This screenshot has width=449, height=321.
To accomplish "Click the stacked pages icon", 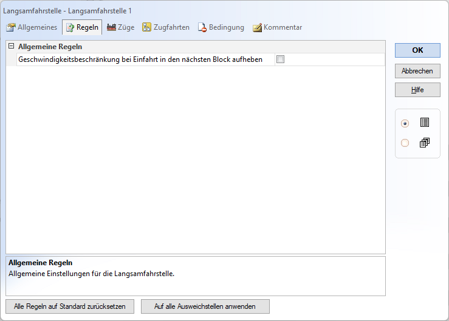I will pos(425,143).
